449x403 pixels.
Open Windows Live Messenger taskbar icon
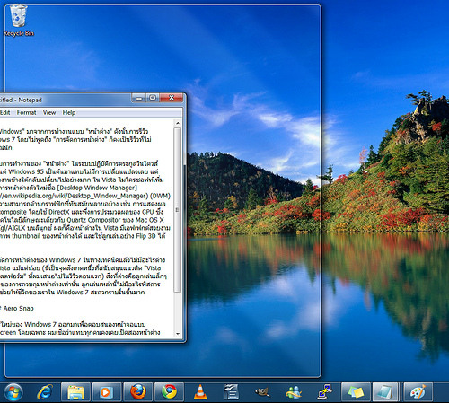294,392
